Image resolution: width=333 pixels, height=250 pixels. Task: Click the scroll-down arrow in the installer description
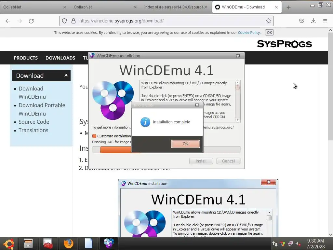[238, 120]
